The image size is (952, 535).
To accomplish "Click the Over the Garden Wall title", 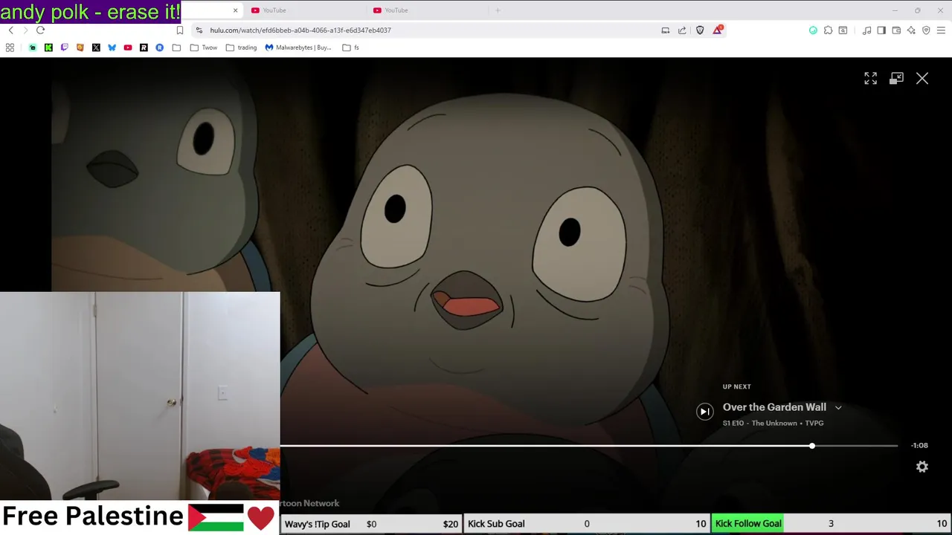I will point(774,407).
